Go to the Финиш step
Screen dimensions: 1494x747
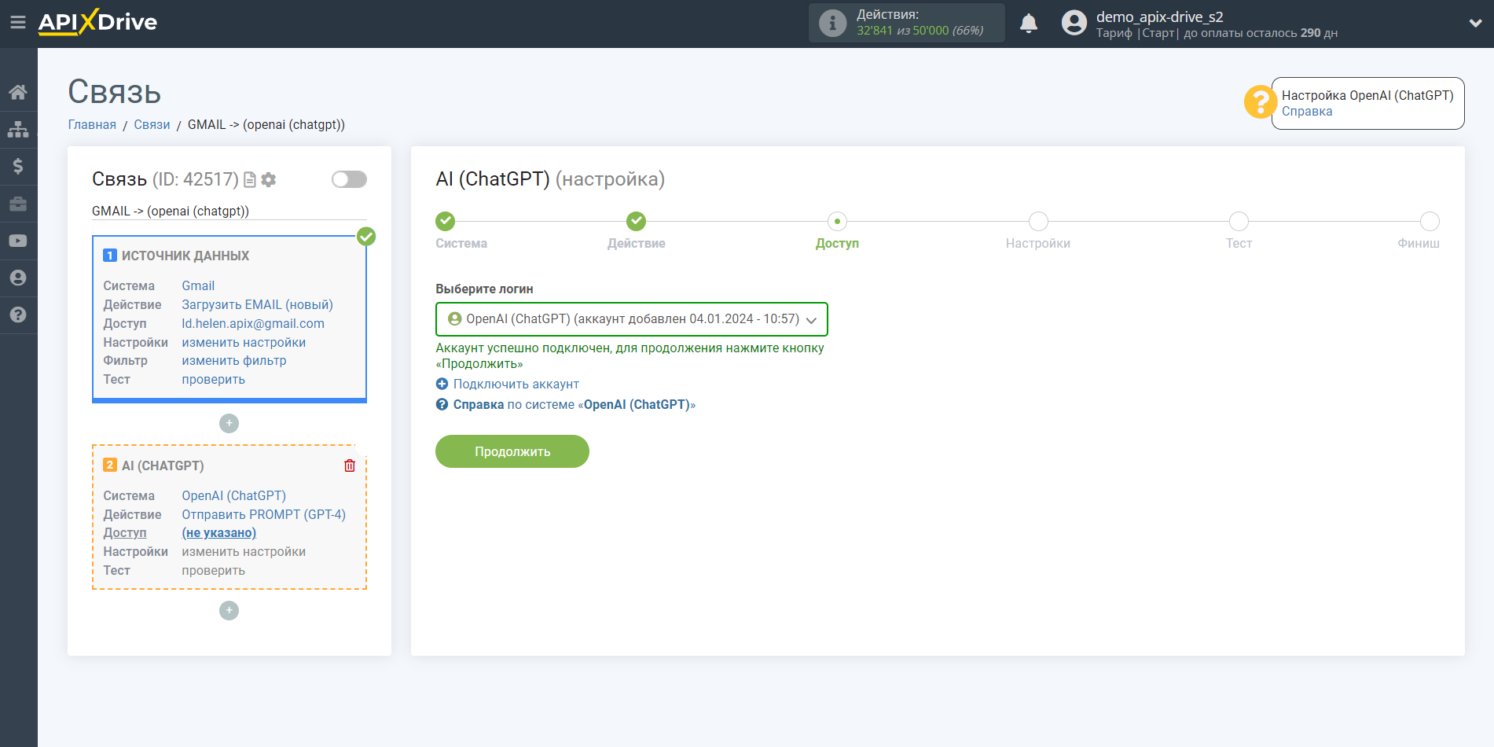[x=1430, y=221]
